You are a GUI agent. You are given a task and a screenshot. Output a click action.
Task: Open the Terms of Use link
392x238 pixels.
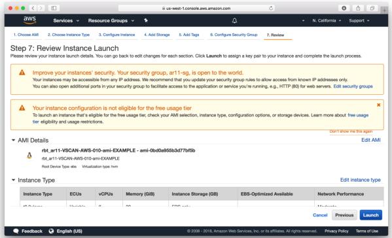367,231
